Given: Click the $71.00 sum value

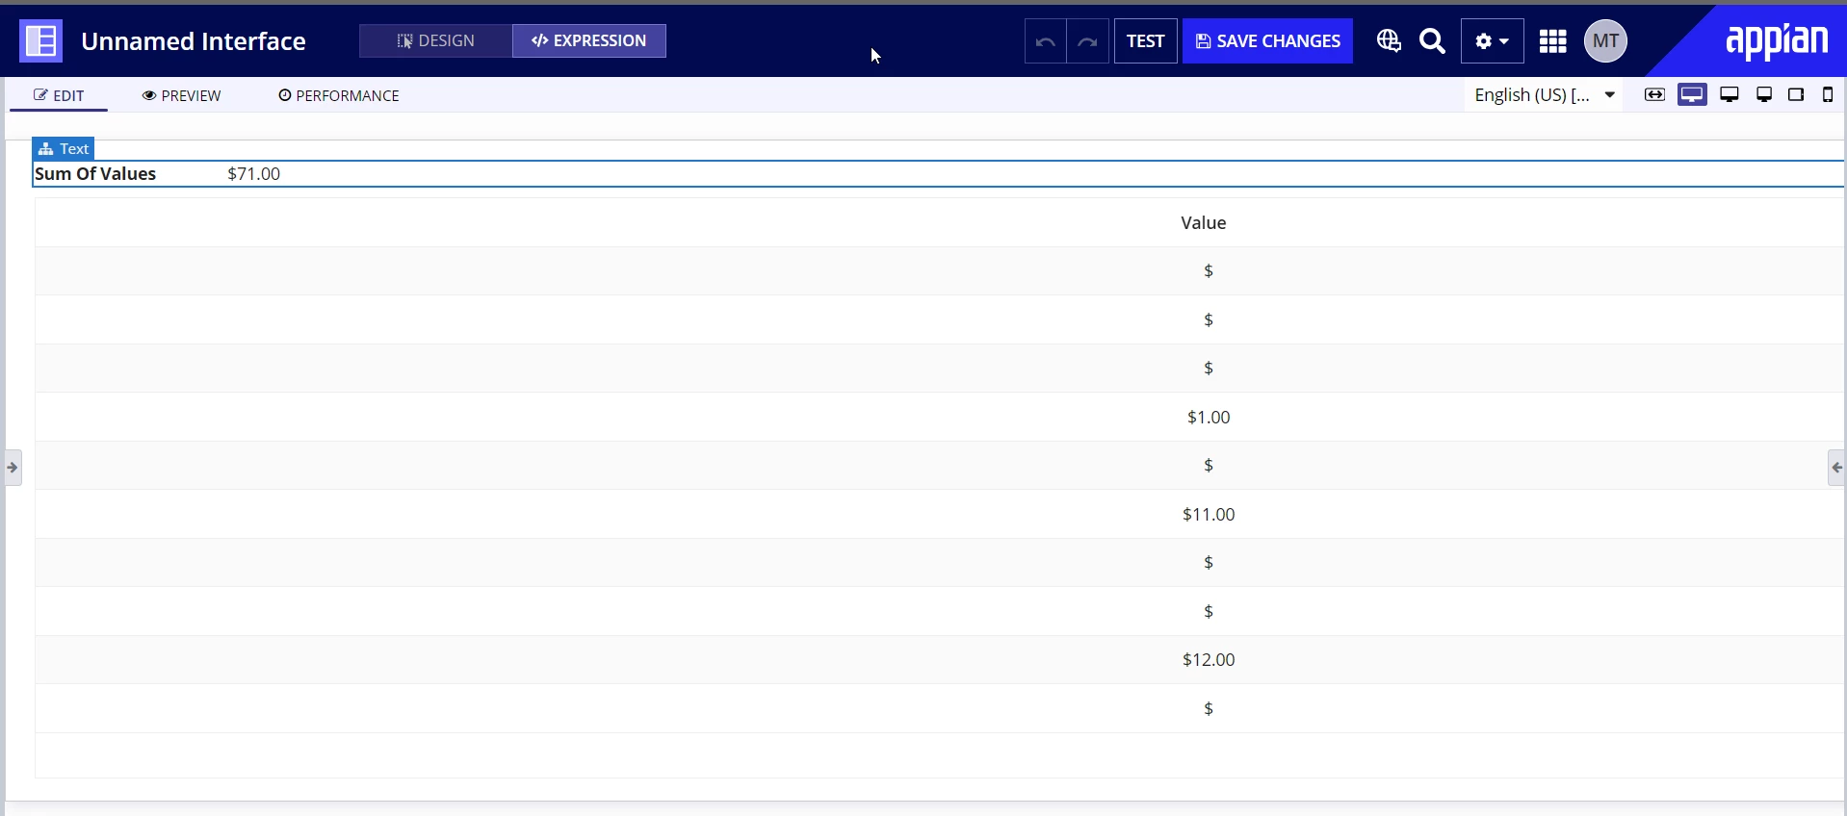Looking at the screenshot, I should [253, 174].
